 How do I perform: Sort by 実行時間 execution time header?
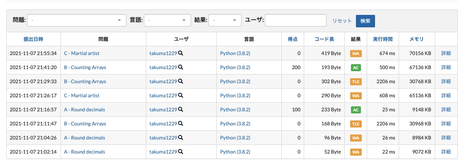pos(383,39)
